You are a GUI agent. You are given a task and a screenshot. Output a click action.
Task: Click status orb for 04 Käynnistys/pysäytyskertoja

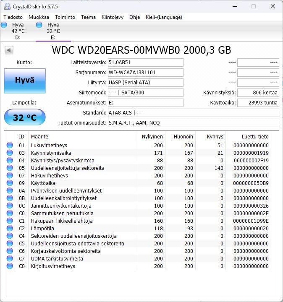(10, 160)
